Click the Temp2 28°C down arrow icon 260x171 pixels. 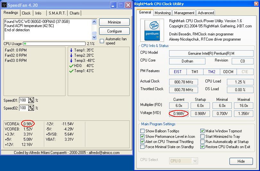71,55
